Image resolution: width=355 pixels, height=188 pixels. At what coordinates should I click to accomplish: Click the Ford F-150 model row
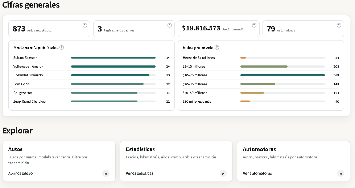click(91, 84)
